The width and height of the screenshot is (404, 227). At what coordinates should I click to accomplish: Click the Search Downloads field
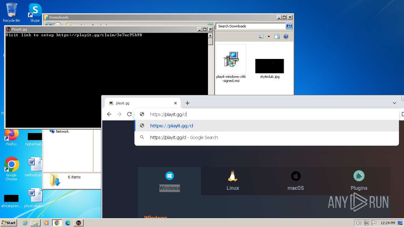pos(251,26)
